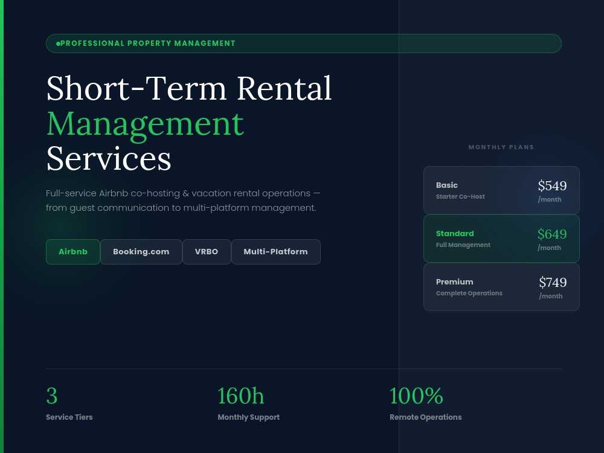Click the $549 price
This screenshot has height=453, width=604.
pos(553,185)
